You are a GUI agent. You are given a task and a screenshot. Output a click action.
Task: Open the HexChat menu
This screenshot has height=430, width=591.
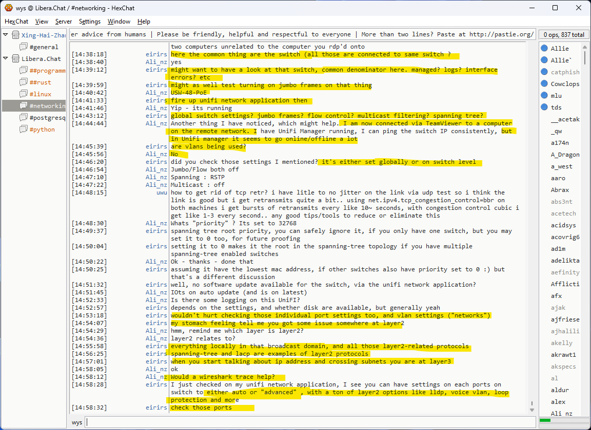[16, 21]
